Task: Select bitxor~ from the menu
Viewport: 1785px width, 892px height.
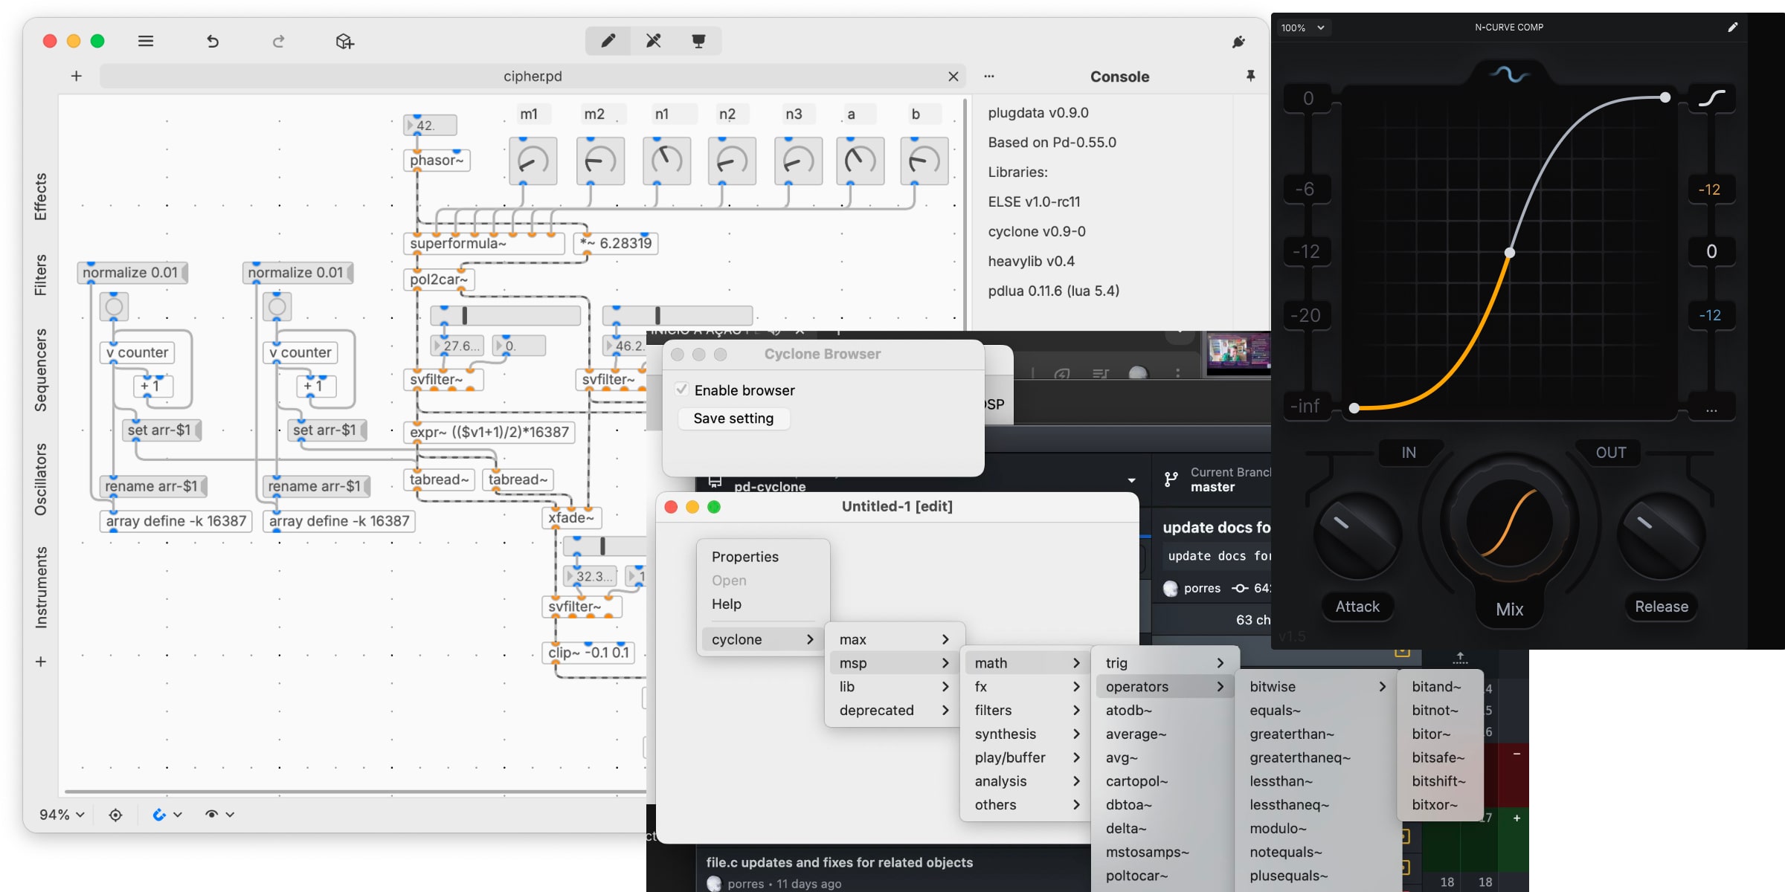Action: [1435, 805]
